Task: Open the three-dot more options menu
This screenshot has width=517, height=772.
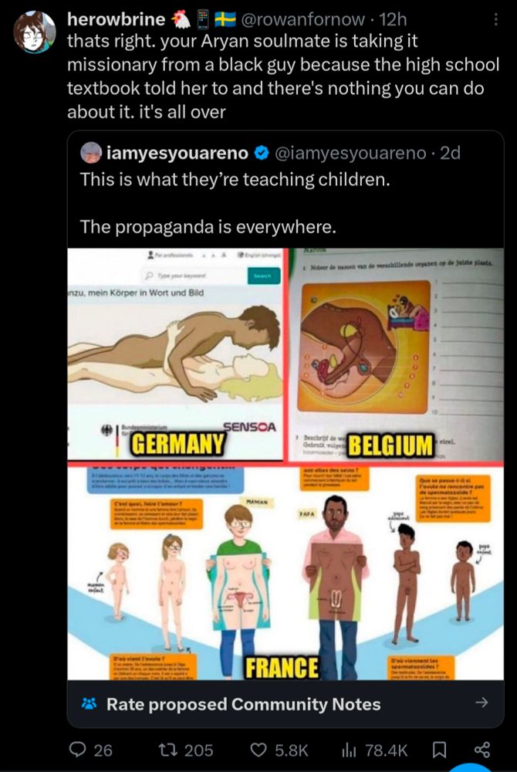Action: tap(496, 19)
